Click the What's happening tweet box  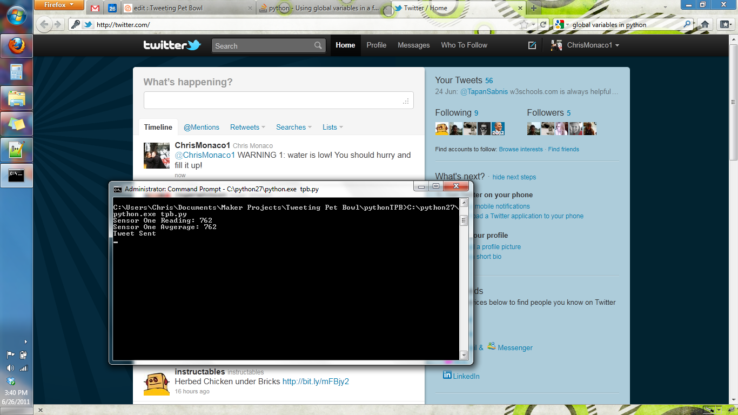click(278, 101)
